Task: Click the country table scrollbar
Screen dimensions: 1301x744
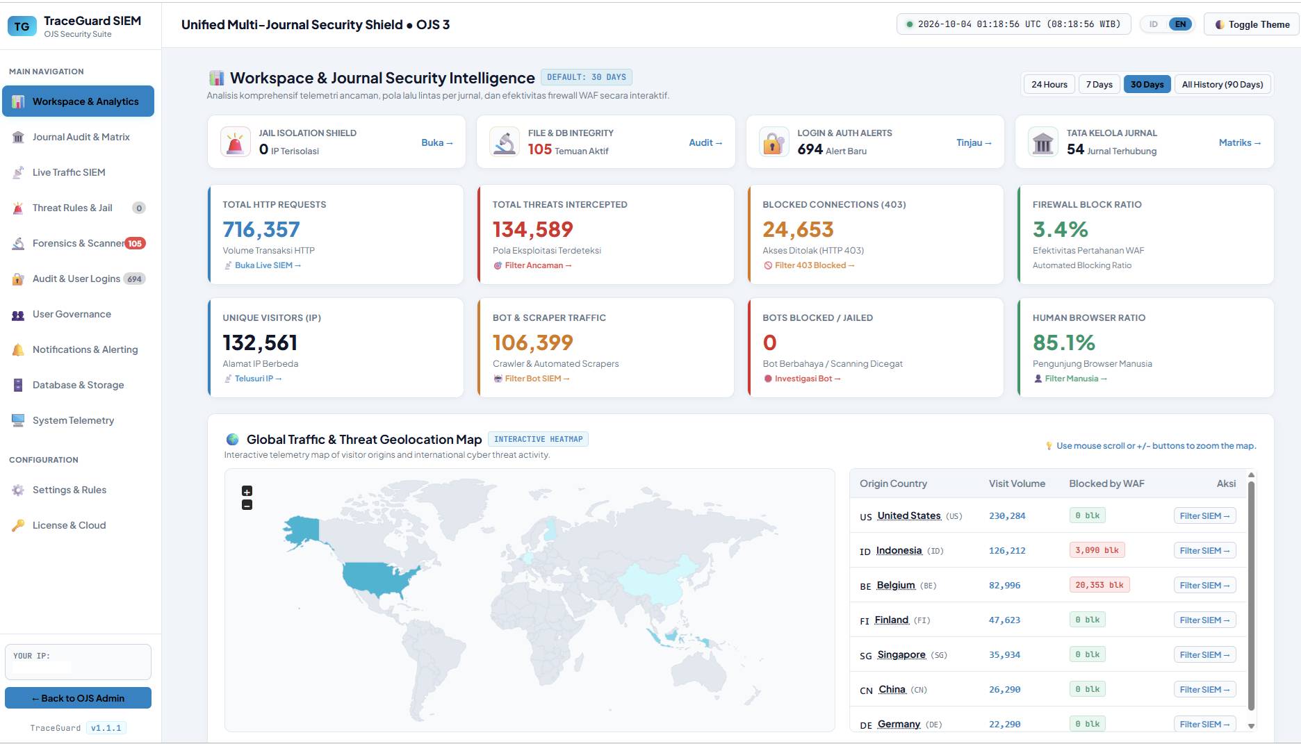Action: [x=1252, y=595]
